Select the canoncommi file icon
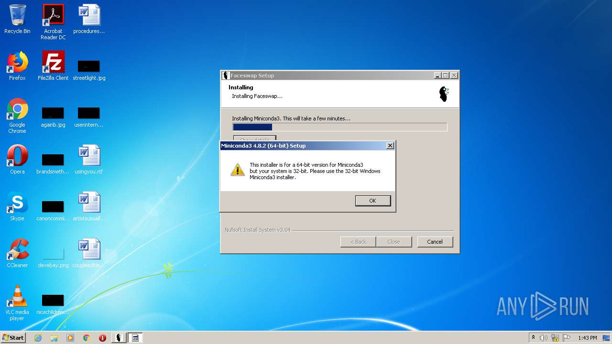This screenshot has height=344, width=612. pos(53,210)
